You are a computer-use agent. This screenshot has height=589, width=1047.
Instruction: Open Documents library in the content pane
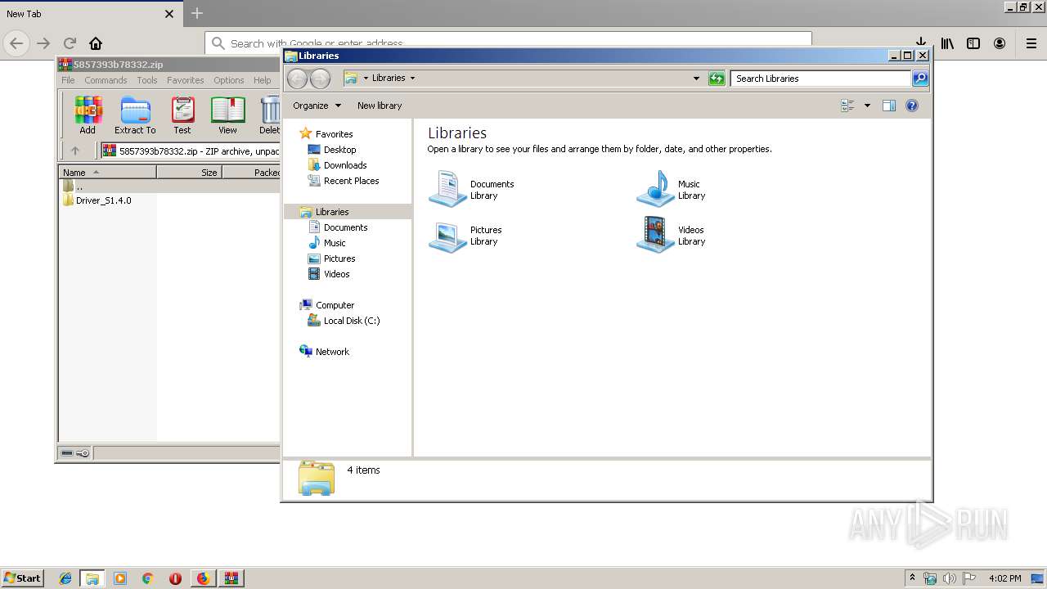[x=472, y=189]
